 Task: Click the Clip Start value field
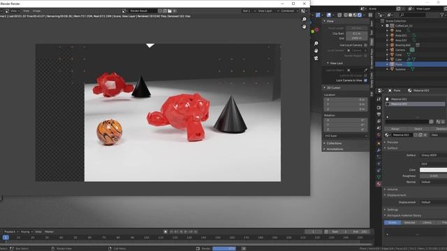(357, 33)
